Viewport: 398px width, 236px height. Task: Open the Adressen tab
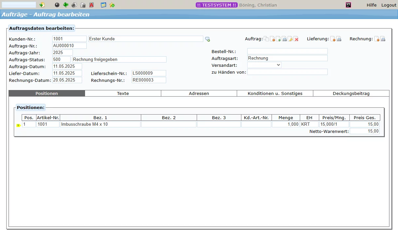tap(199, 93)
